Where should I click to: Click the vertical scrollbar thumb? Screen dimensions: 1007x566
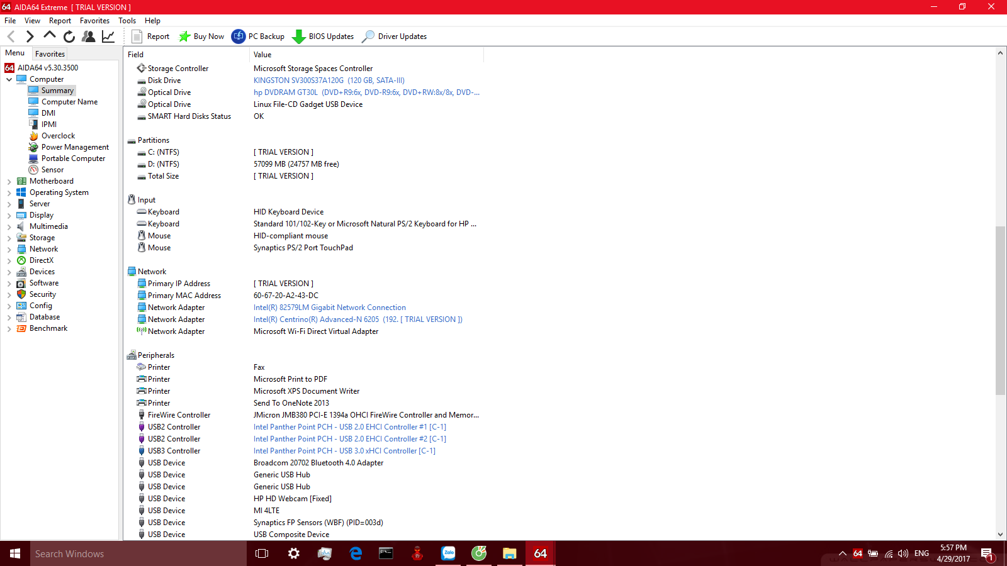(x=1000, y=310)
